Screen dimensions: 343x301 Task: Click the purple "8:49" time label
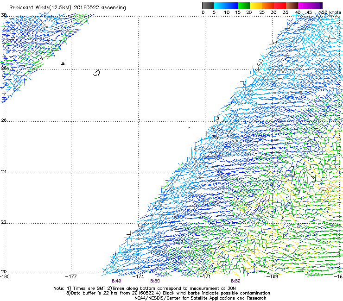(x=116, y=281)
